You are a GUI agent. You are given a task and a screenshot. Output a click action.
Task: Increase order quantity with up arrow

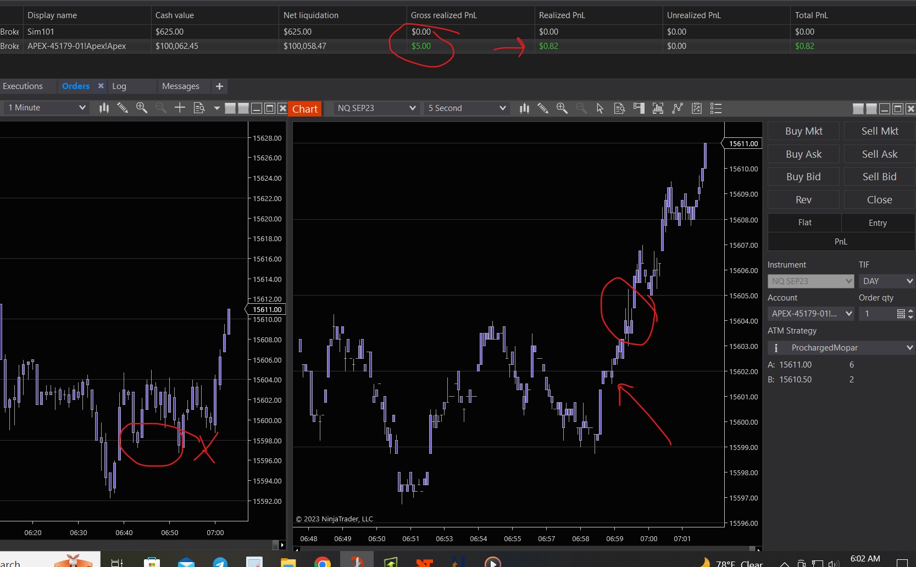[911, 311]
